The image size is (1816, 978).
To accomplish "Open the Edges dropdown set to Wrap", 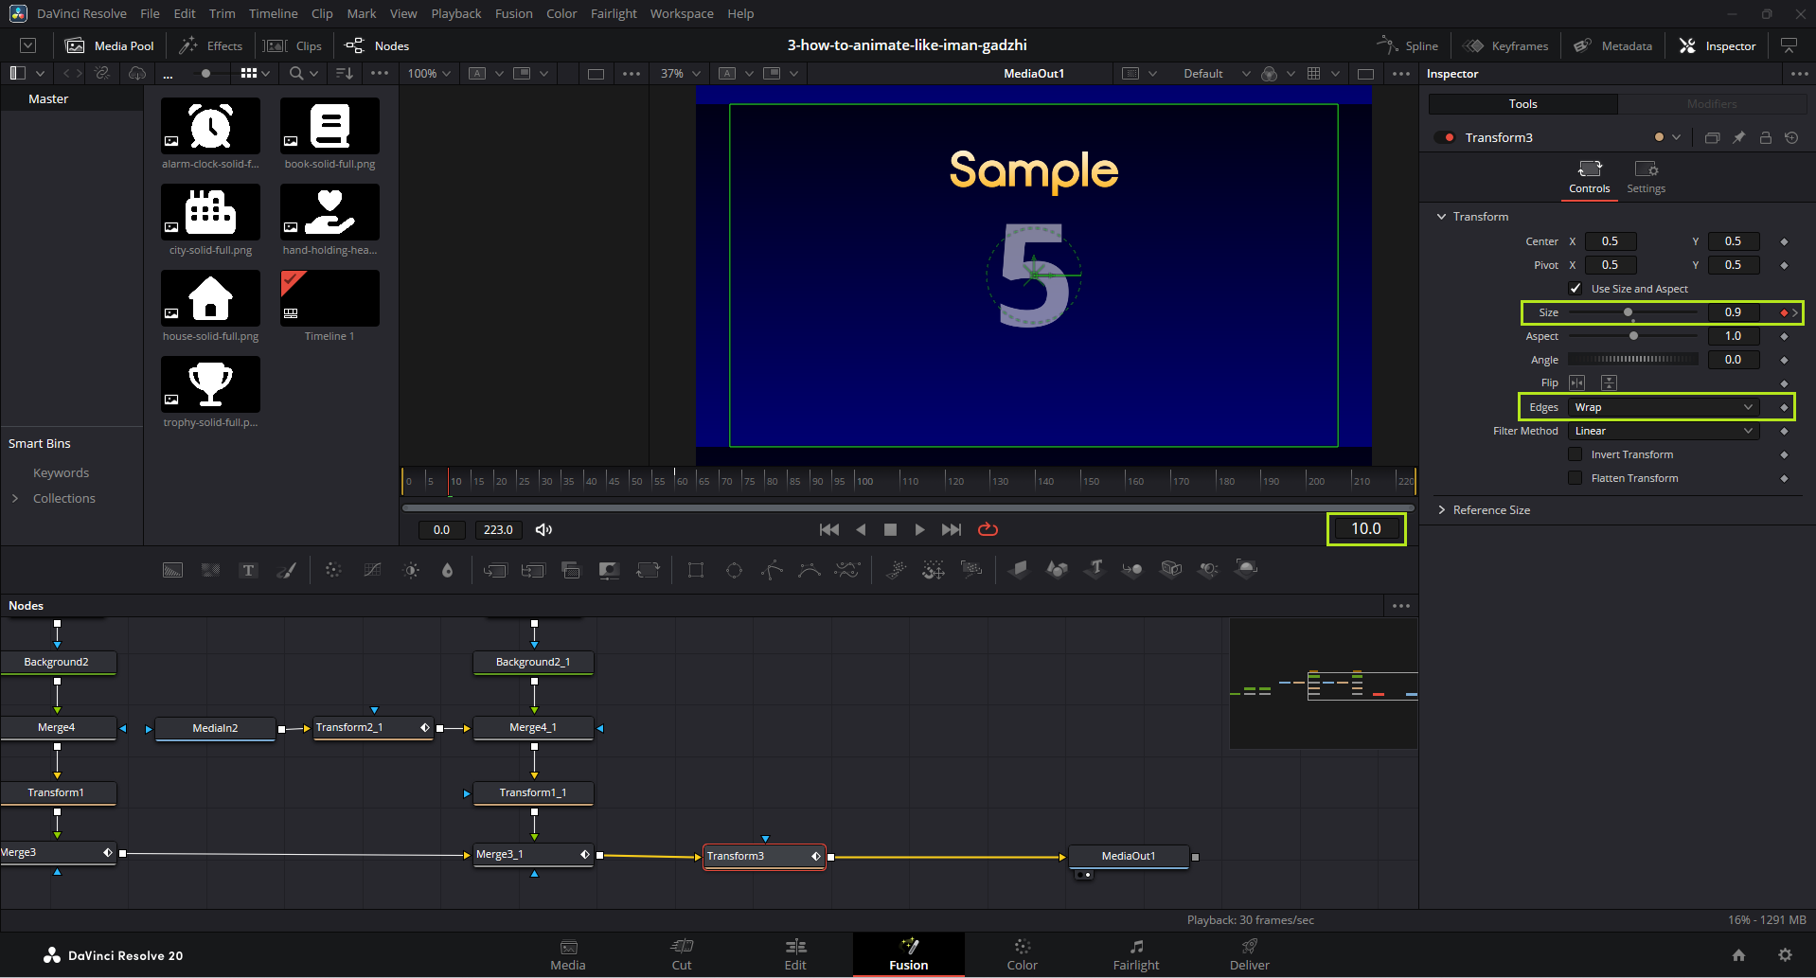I will pyautogui.click(x=1664, y=407).
